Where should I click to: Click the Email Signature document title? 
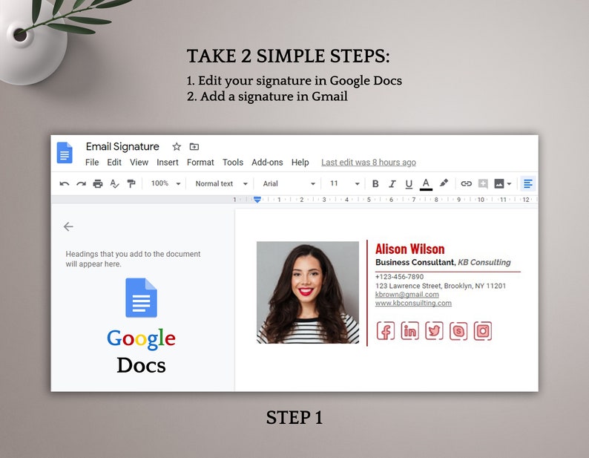122,147
